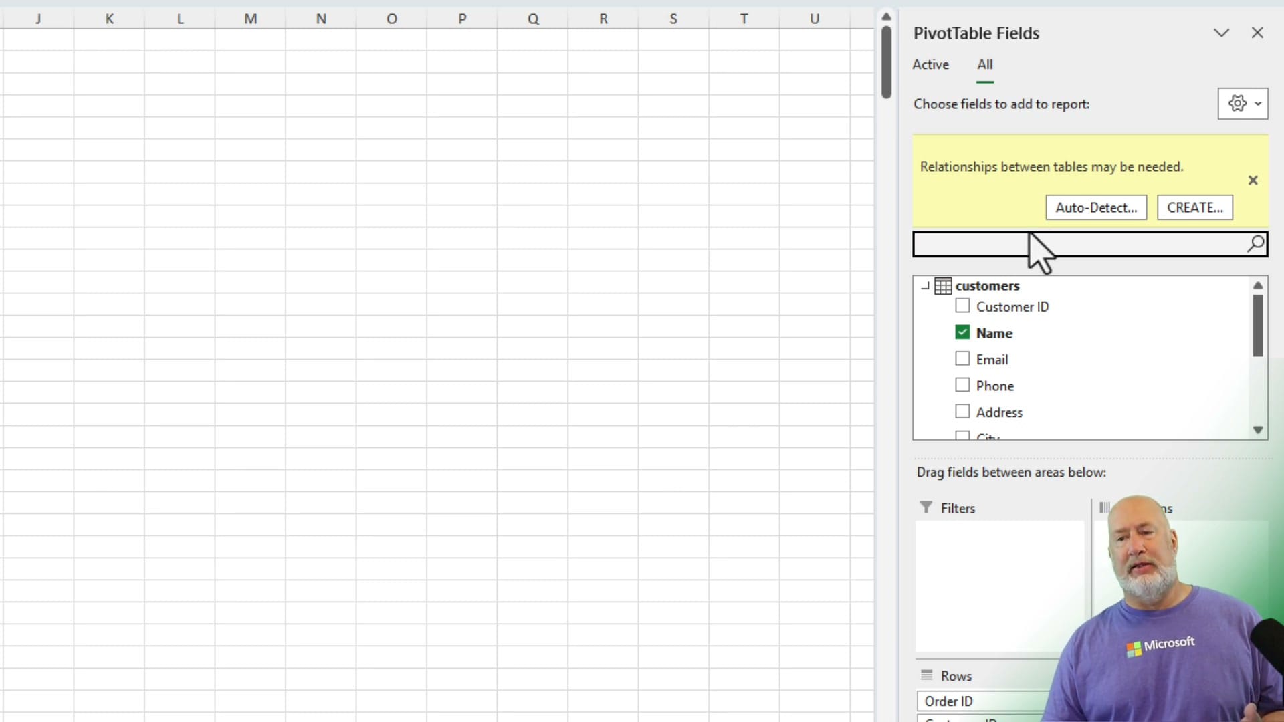Collapse the customers table field list
Screen dimensions: 1284x722
pyautogui.click(x=926, y=285)
